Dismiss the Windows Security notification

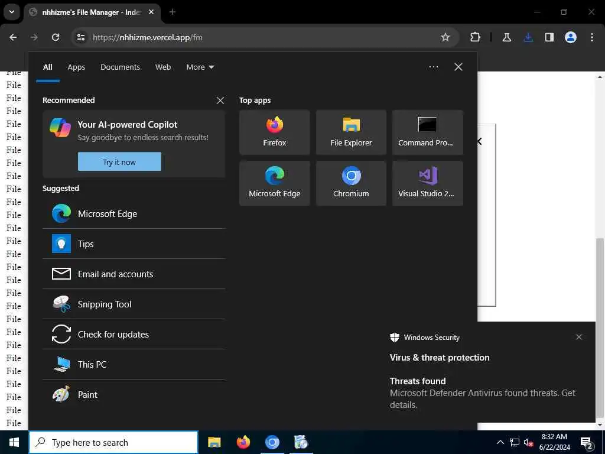[579, 337]
